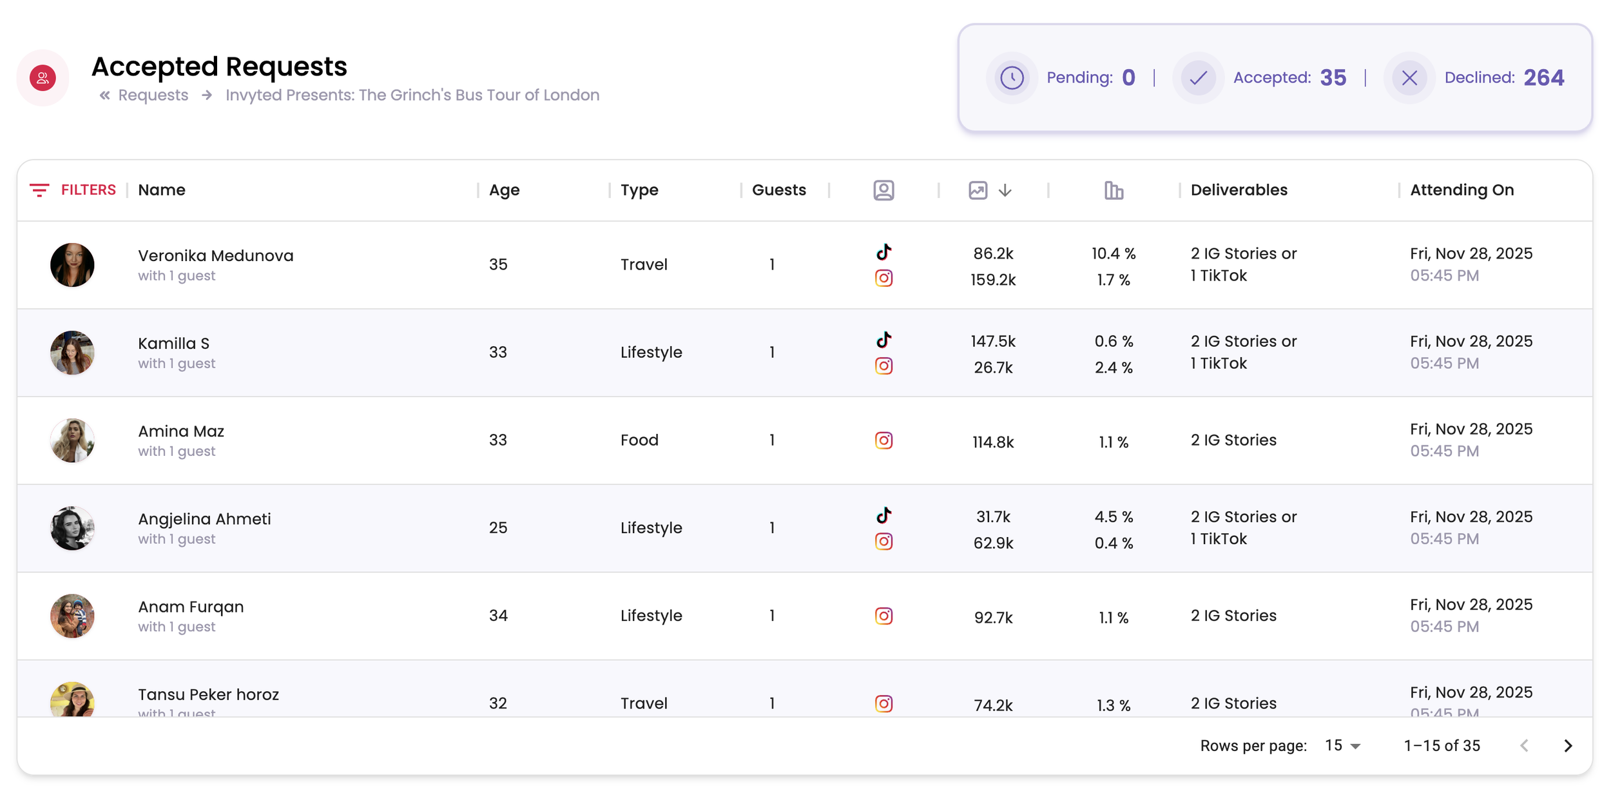Go to next page of results

tap(1568, 746)
